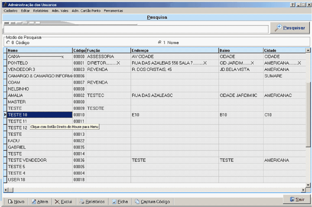Screen dimensions: 312x207
Task: Sort the table by Nome column header
Action: [x=39, y=51]
